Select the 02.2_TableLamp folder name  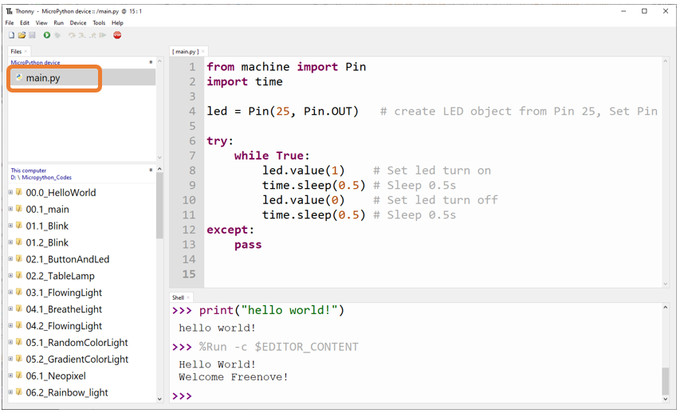(x=60, y=276)
